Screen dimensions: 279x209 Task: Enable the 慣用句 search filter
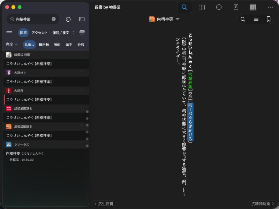43,45
